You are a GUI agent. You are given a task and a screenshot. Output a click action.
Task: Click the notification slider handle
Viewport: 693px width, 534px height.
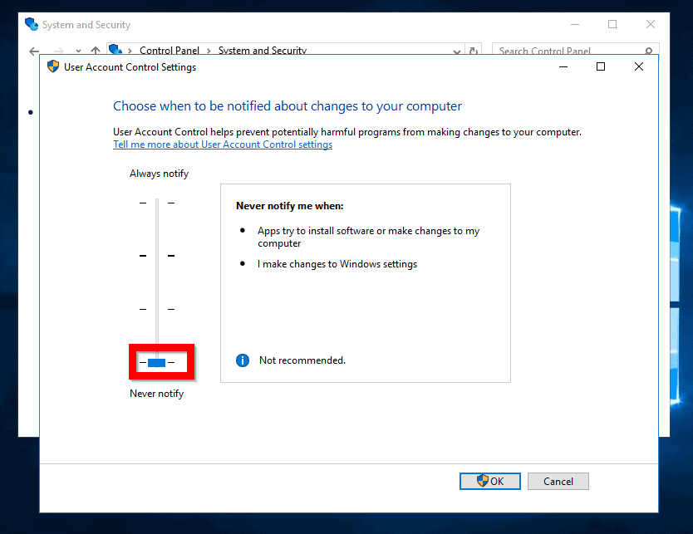click(x=158, y=362)
